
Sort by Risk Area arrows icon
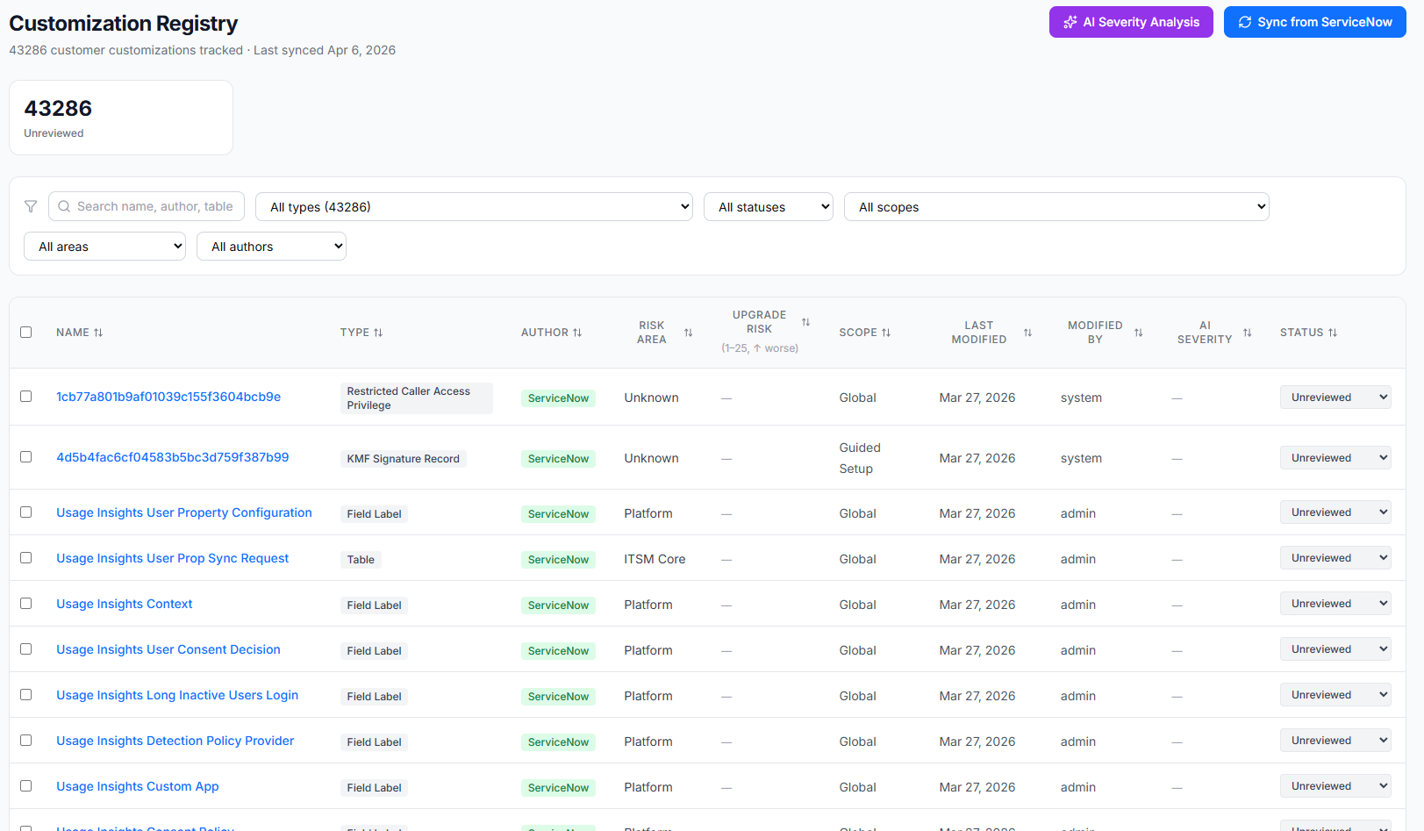689,333
